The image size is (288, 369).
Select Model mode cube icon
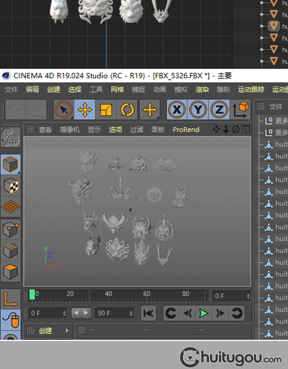[11, 164]
